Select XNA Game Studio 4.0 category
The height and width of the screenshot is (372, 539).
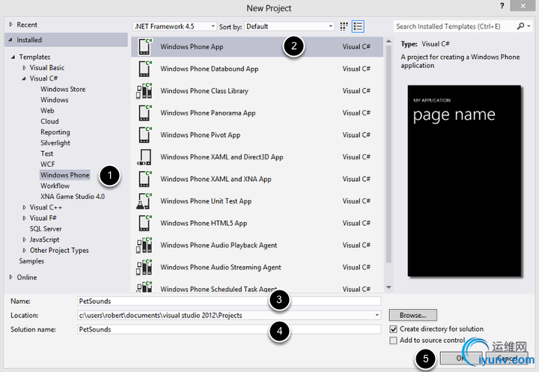click(73, 197)
